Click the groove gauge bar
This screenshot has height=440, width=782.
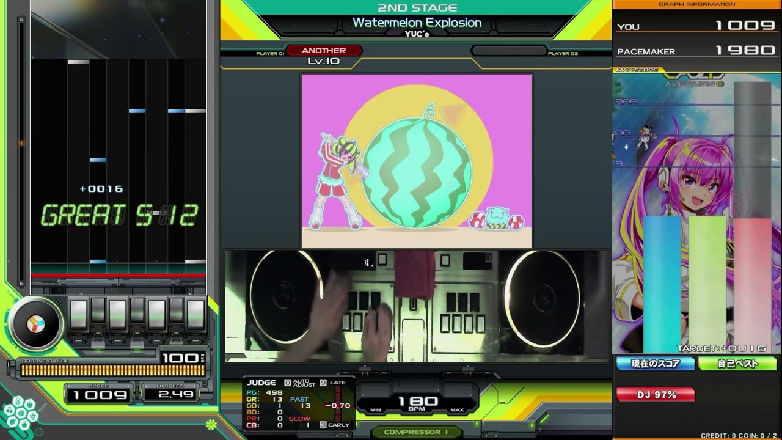point(113,370)
